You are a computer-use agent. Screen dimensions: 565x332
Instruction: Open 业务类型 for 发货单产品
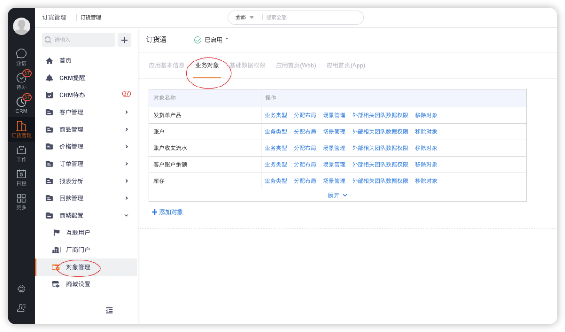(276, 116)
